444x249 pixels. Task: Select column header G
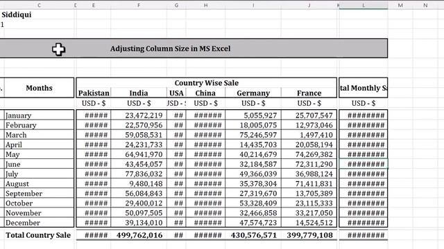click(x=176, y=5)
